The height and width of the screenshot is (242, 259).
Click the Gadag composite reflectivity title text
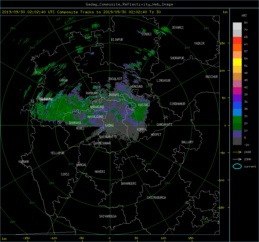pos(129,4)
